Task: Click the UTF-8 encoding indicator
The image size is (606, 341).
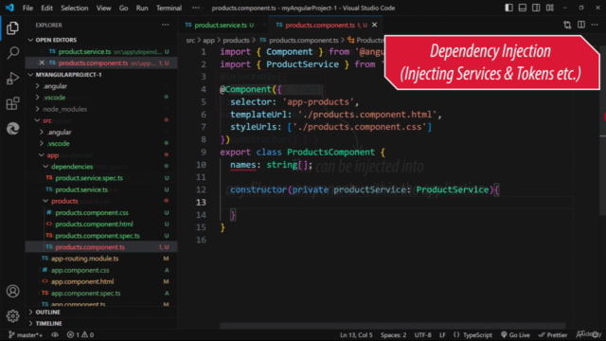Action: tap(423, 334)
